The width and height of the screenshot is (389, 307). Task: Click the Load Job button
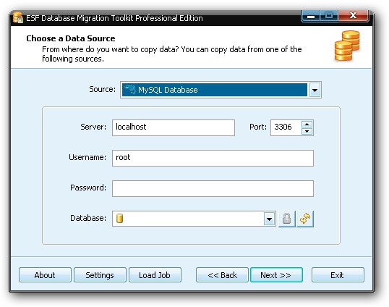155,275
